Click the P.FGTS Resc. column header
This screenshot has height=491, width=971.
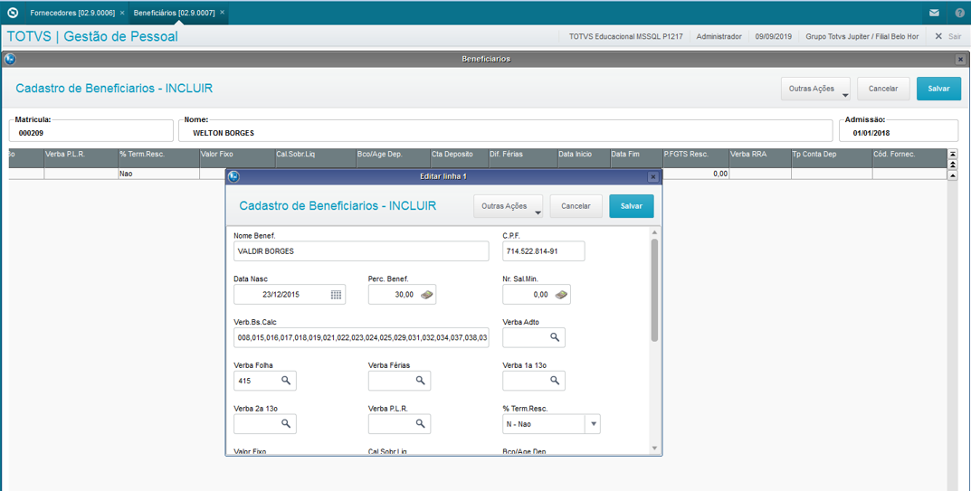pos(695,158)
